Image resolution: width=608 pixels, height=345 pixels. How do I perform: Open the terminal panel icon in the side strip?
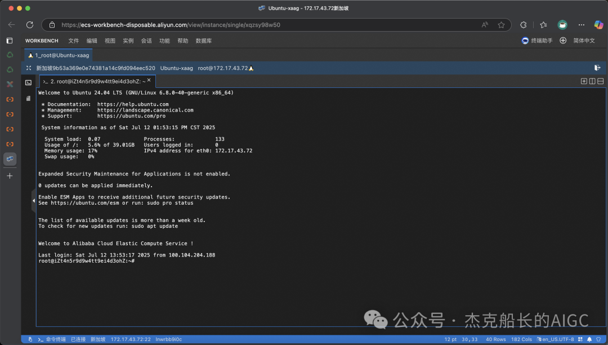coord(28,83)
